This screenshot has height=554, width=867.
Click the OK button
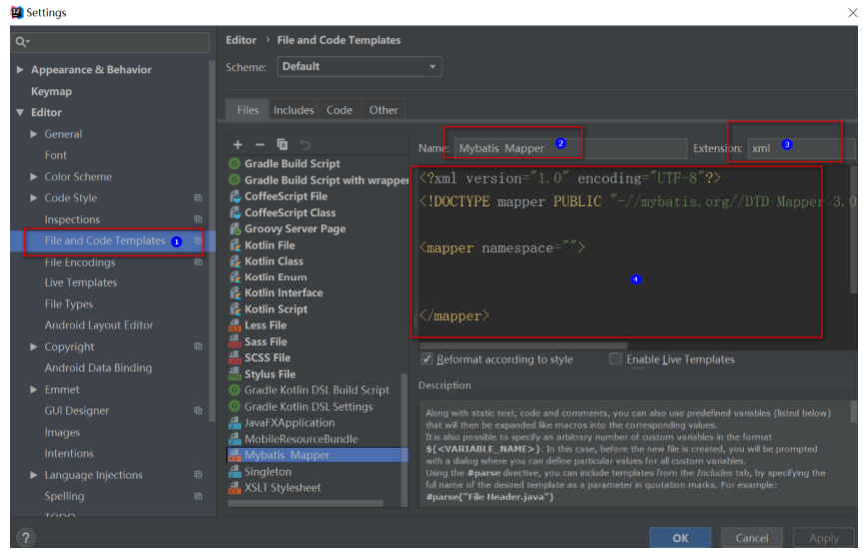pos(680,538)
